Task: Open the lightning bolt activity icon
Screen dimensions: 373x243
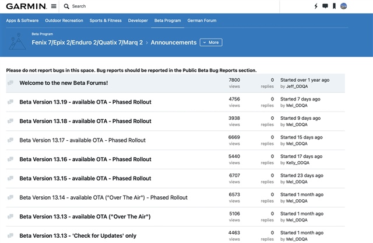Action: tap(316, 6)
